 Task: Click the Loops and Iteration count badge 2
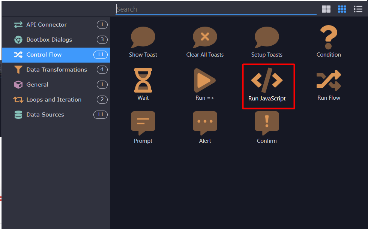coord(102,100)
